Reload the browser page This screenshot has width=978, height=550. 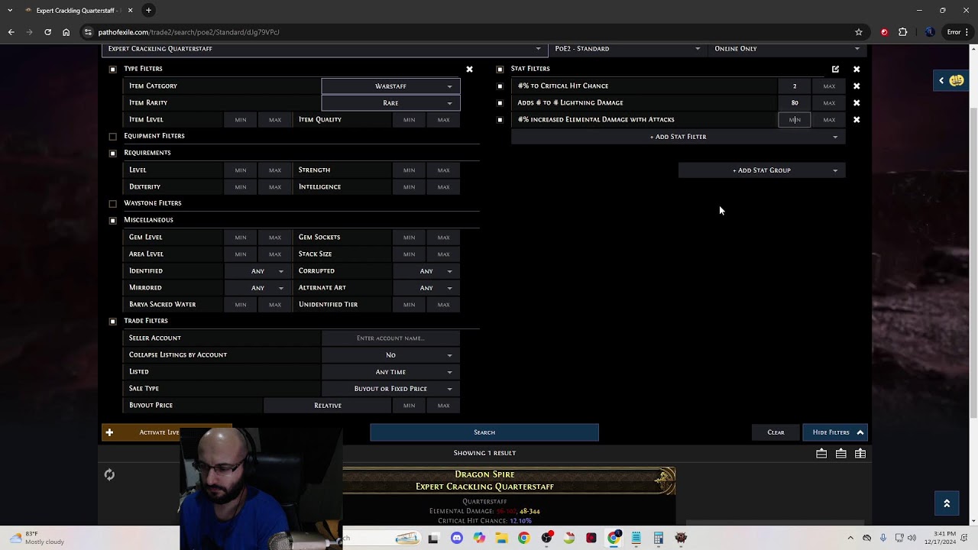coord(47,32)
